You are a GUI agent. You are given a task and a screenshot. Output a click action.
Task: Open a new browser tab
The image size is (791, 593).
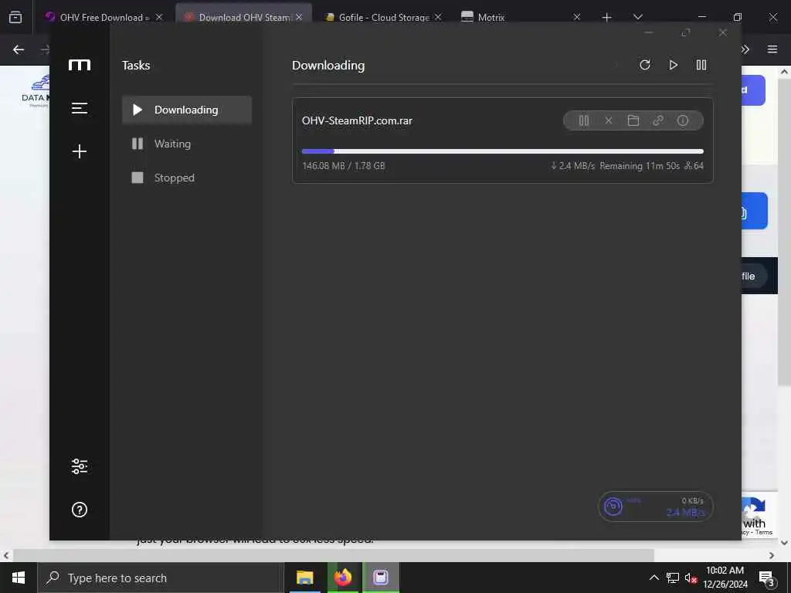pos(607,17)
